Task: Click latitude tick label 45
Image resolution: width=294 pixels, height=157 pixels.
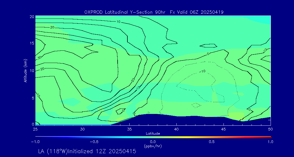Action: (223, 129)
